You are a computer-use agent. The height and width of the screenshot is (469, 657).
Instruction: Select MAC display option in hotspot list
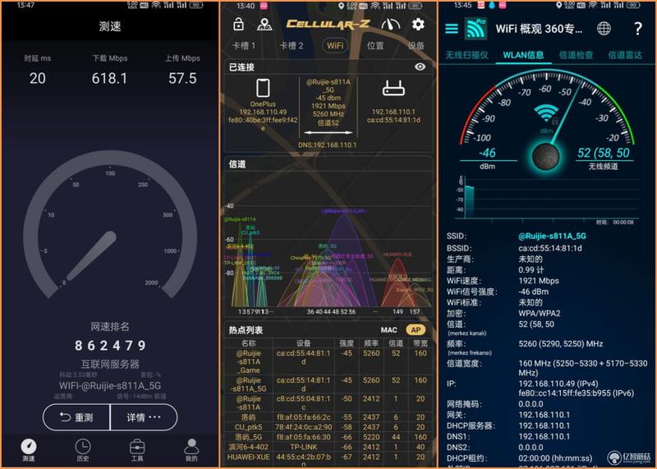[x=388, y=330]
